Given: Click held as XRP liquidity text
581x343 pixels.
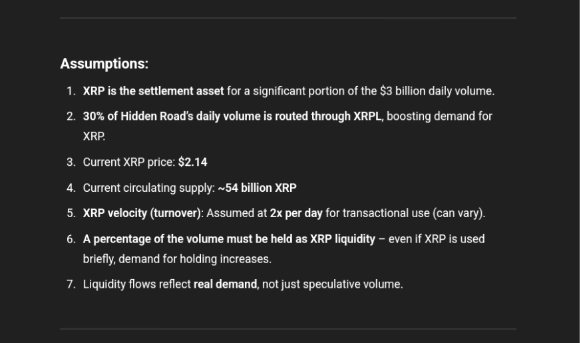Looking at the screenshot, I should tap(323, 239).
